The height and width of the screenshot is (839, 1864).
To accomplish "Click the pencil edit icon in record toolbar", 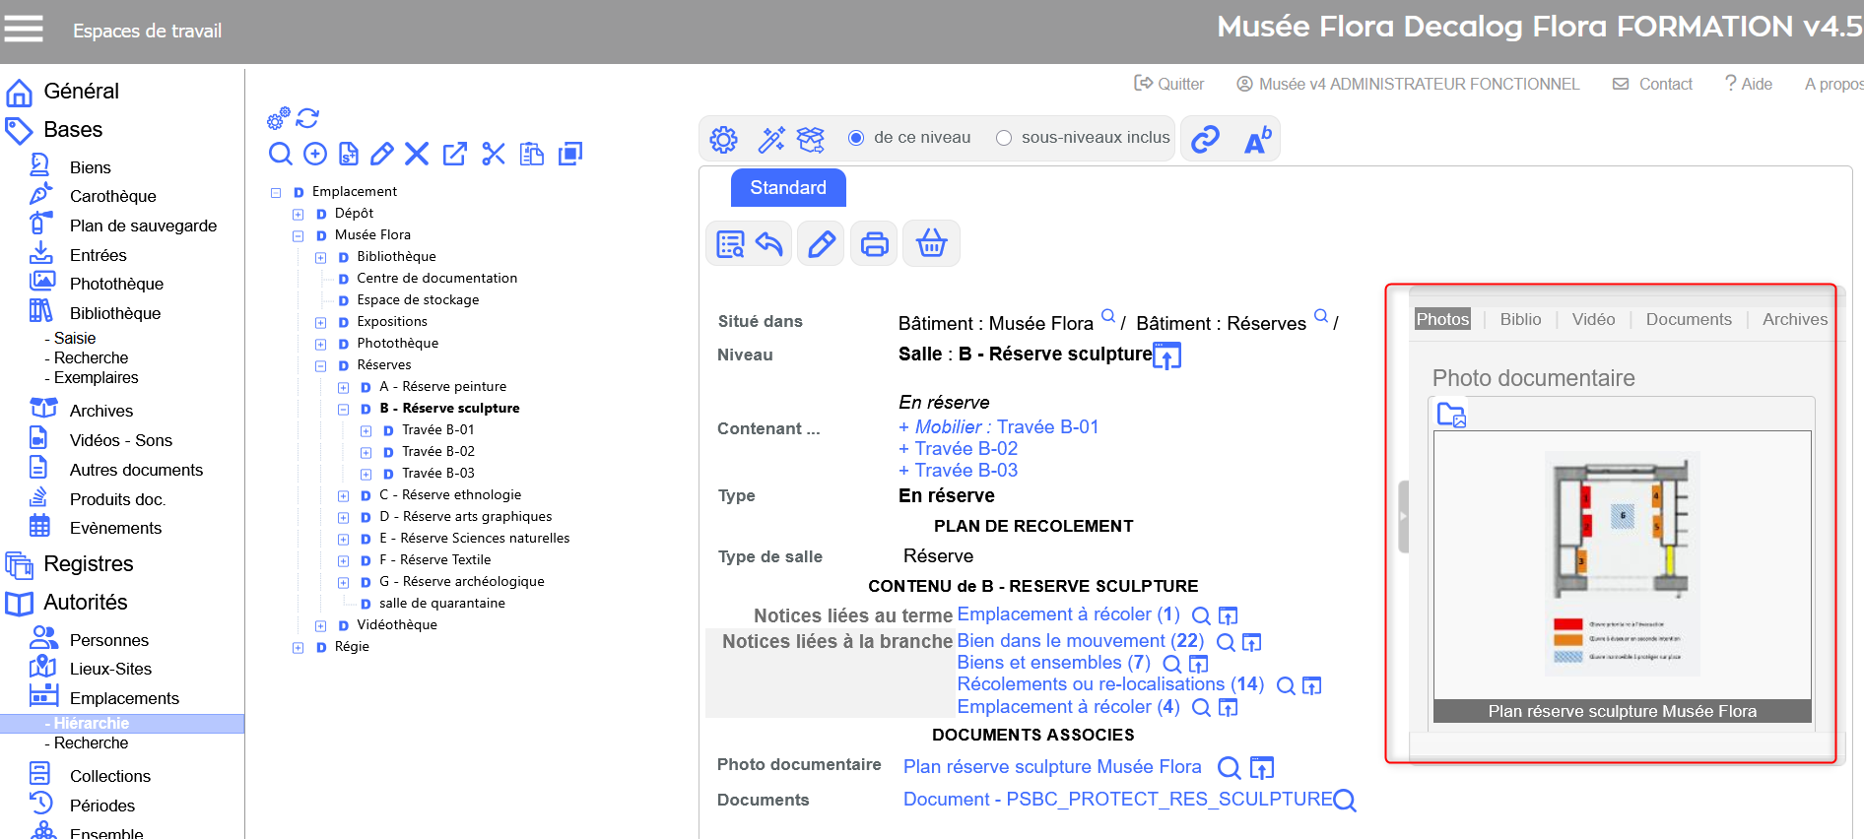I will 821,243.
